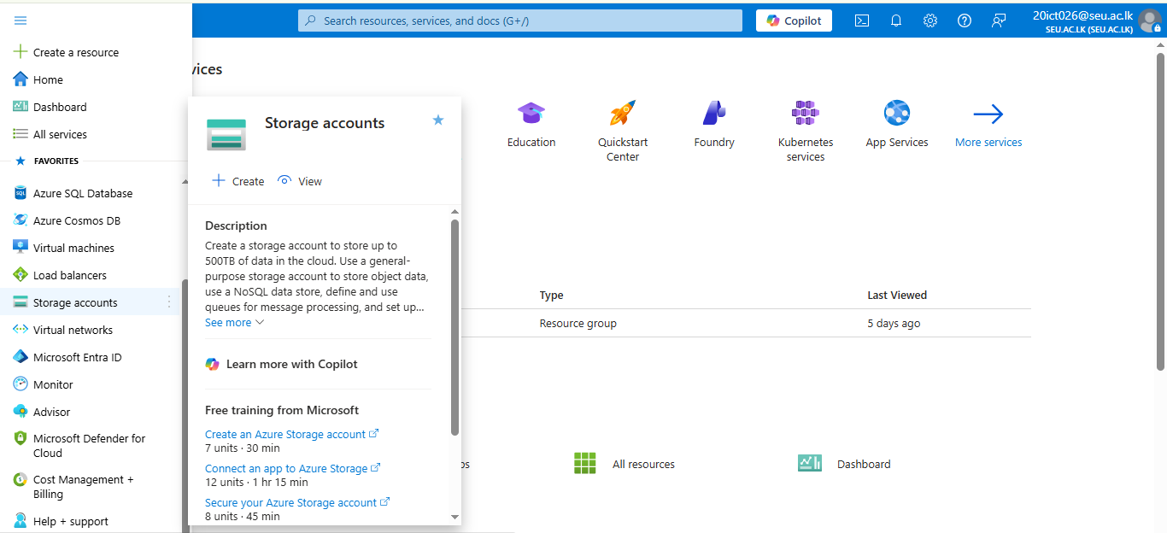Open the Storage accounts three-dot menu
1167x533 pixels.
point(168,302)
